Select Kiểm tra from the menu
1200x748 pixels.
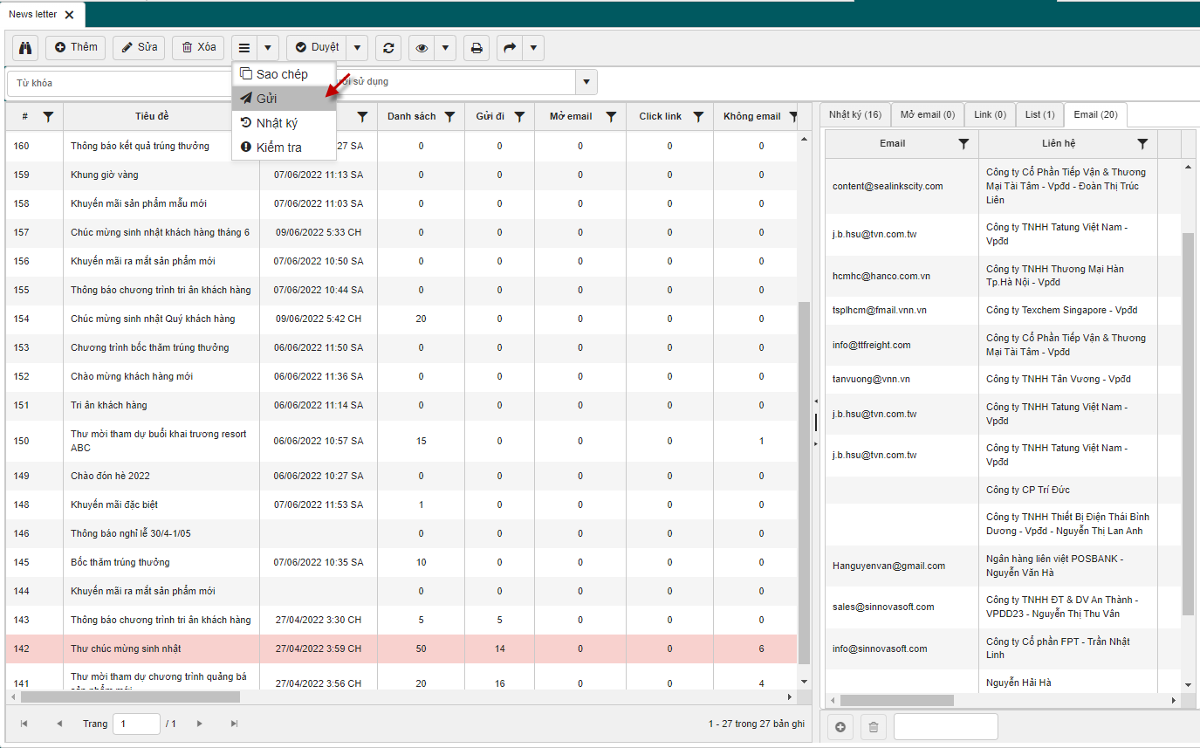coord(284,148)
